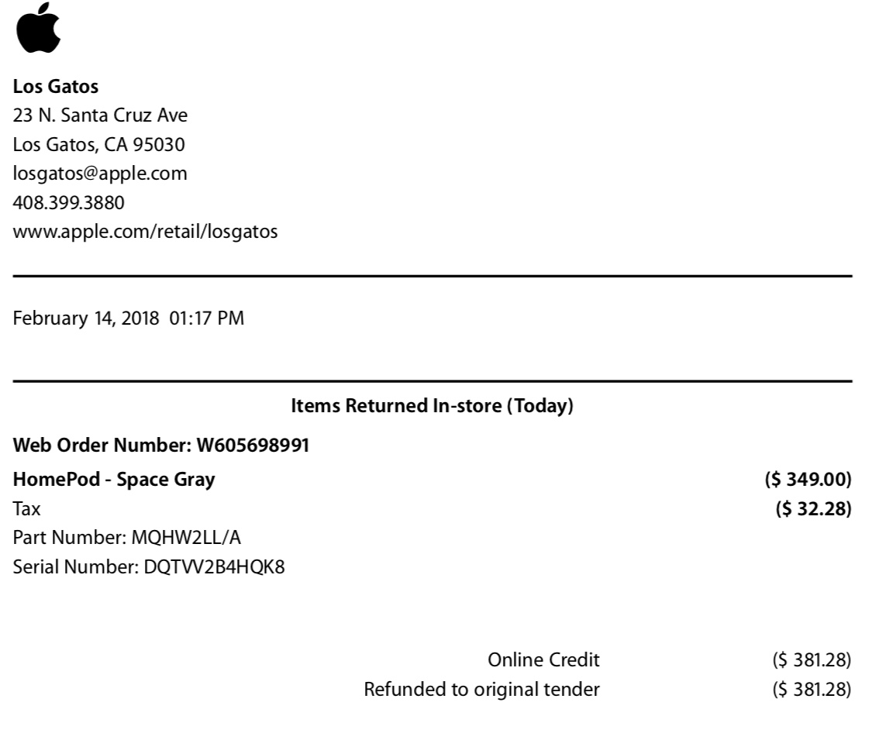The image size is (872, 747).
Task: Click the HomePod price ($ 349.00)
Action: coord(808,480)
